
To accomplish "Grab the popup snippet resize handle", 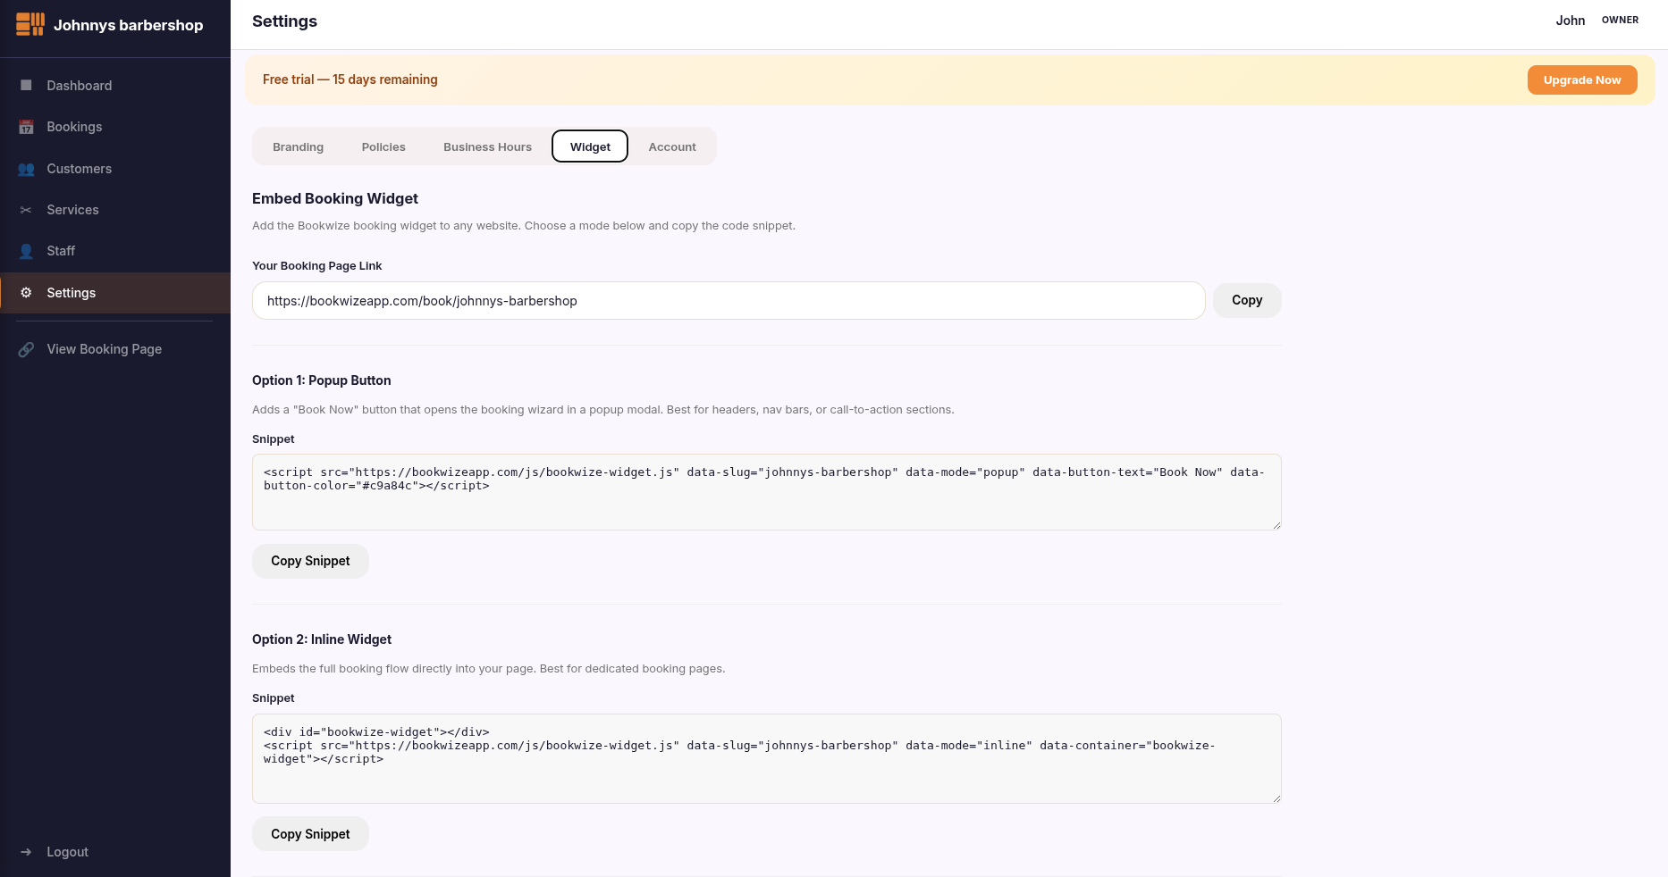I will (1276, 525).
